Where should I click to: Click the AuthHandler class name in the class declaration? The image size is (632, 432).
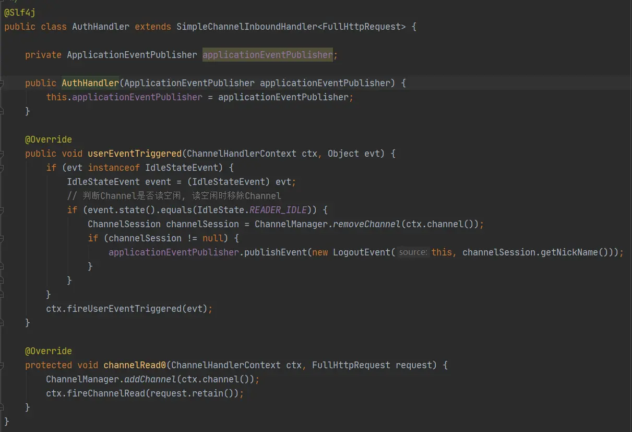pos(101,27)
